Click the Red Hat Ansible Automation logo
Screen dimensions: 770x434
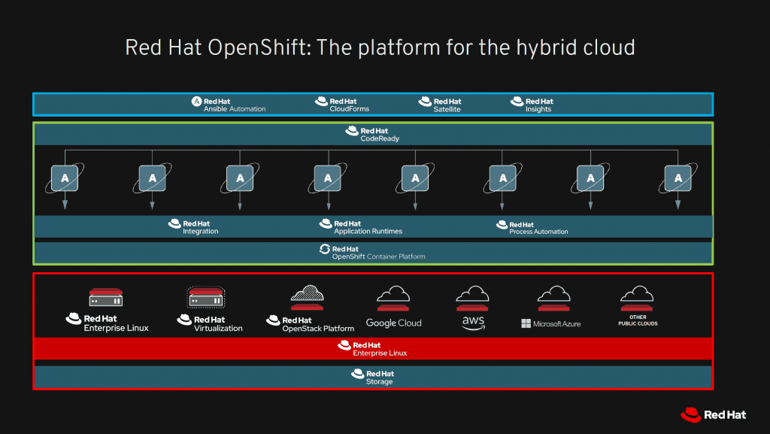[229, 105]
